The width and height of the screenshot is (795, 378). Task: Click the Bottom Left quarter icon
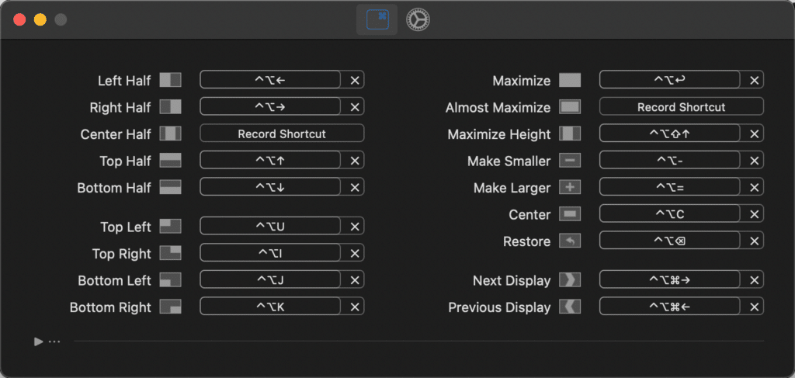170,280
